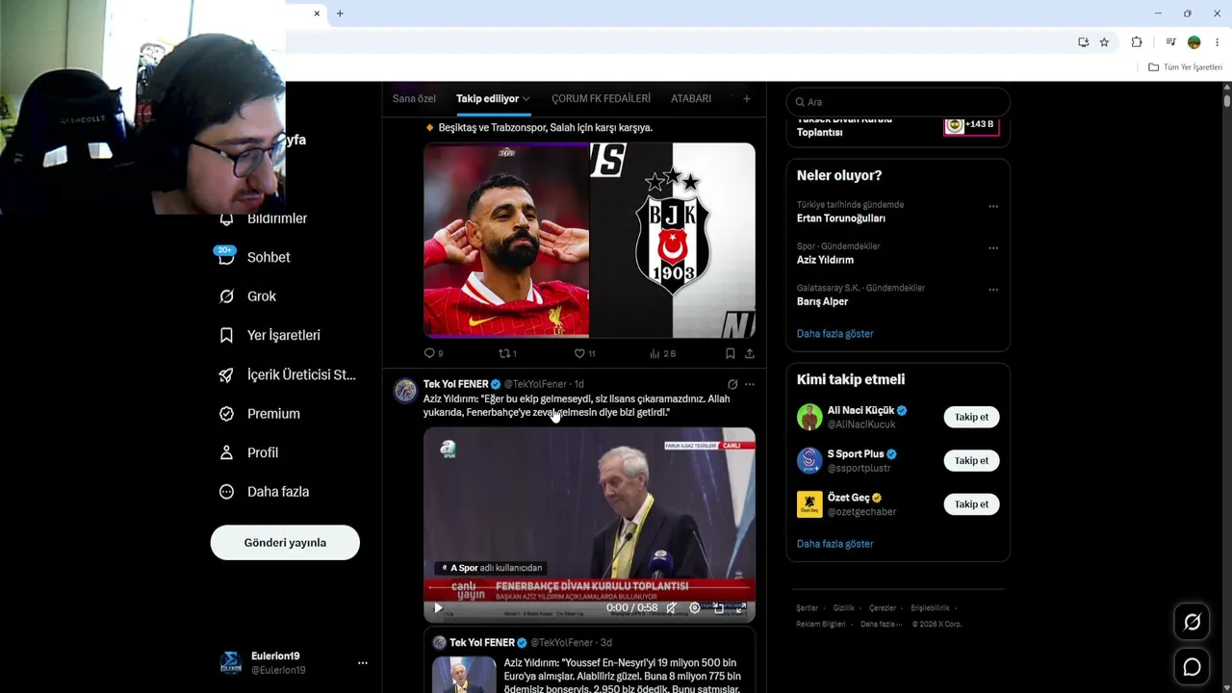Open Barış Alper trending topic
The height and width of the screenshot is (693, 1232).
tap(823, 301)
